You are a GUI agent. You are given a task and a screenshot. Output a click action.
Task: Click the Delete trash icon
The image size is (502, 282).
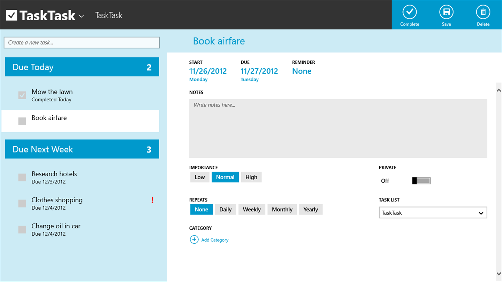pos(483,12)
